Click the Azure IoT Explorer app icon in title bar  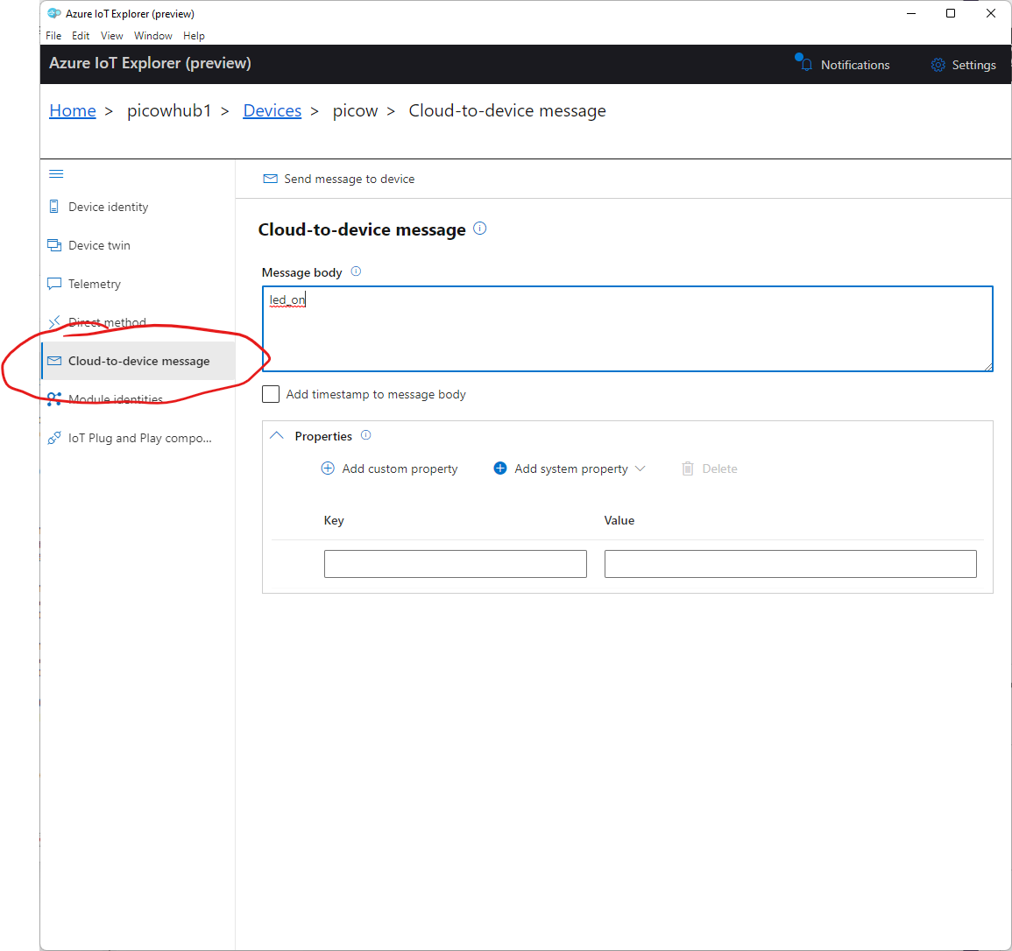point(54,13)
